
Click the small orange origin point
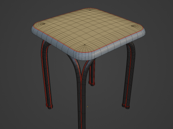point(88,106)
